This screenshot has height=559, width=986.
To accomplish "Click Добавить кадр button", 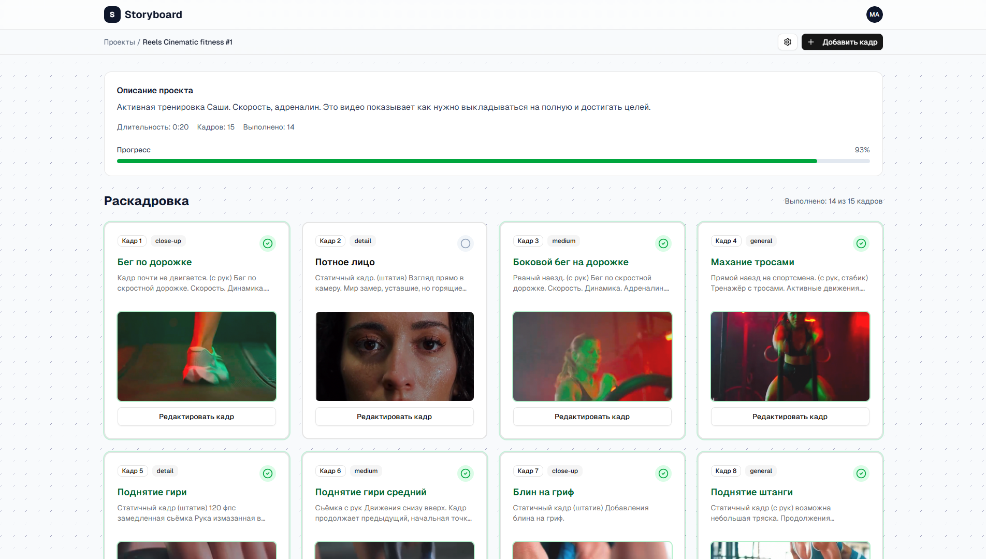I will coord(842,42).
